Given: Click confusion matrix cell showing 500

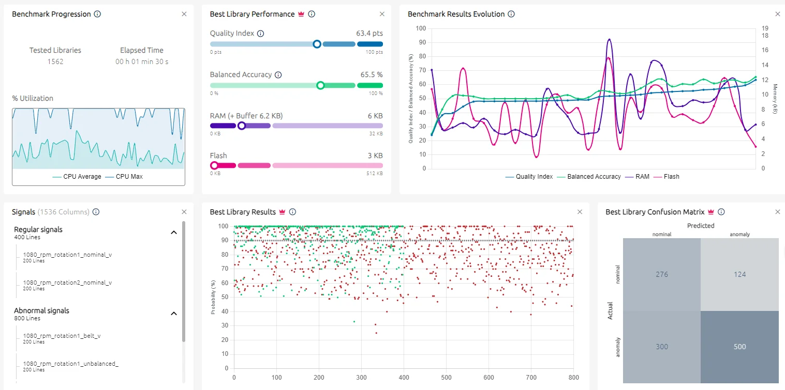Looking at the screenshot, I should coord(740,347).
